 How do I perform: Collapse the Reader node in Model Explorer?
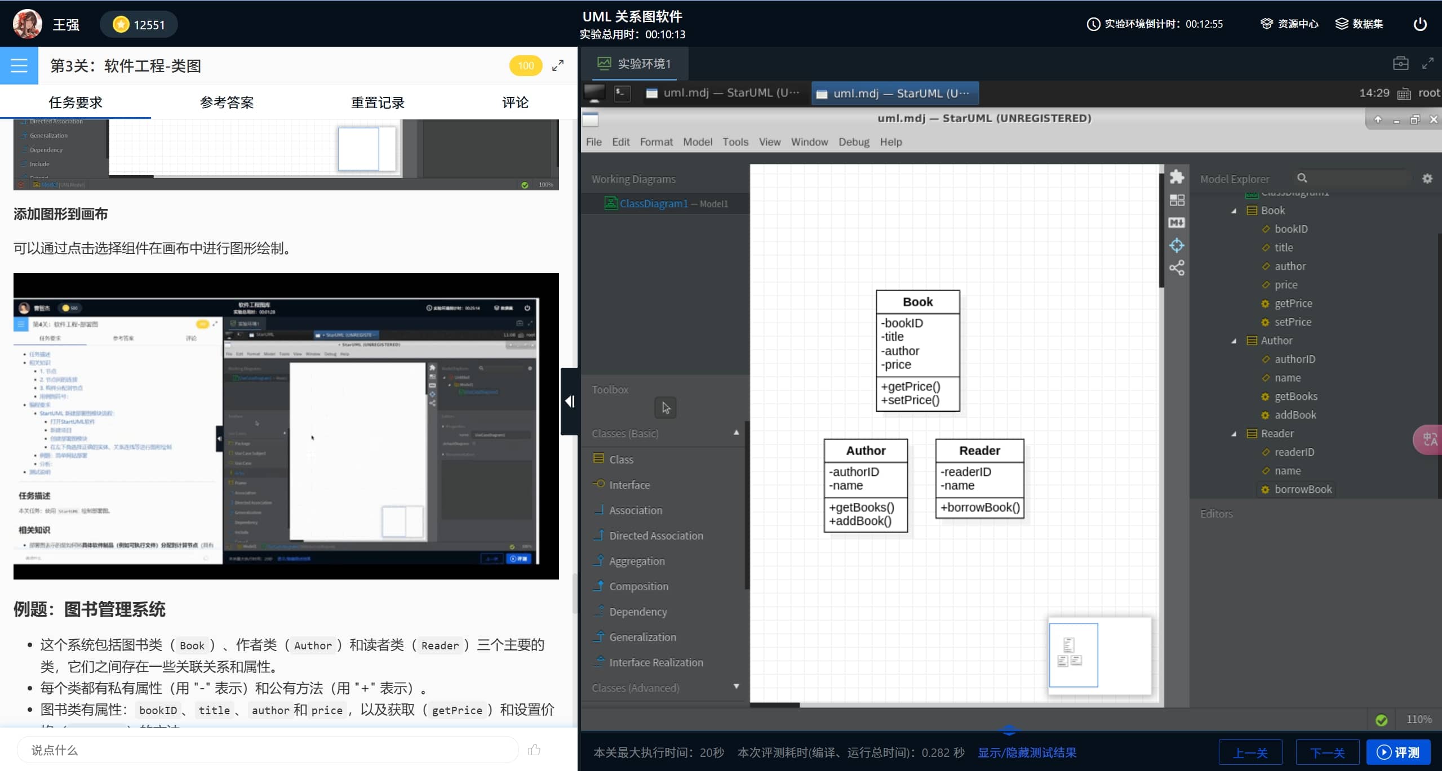click(x=1234, y=434)
